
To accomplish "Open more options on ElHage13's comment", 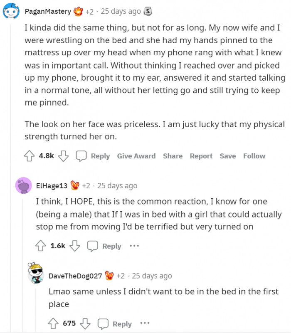I will [134, 246].
